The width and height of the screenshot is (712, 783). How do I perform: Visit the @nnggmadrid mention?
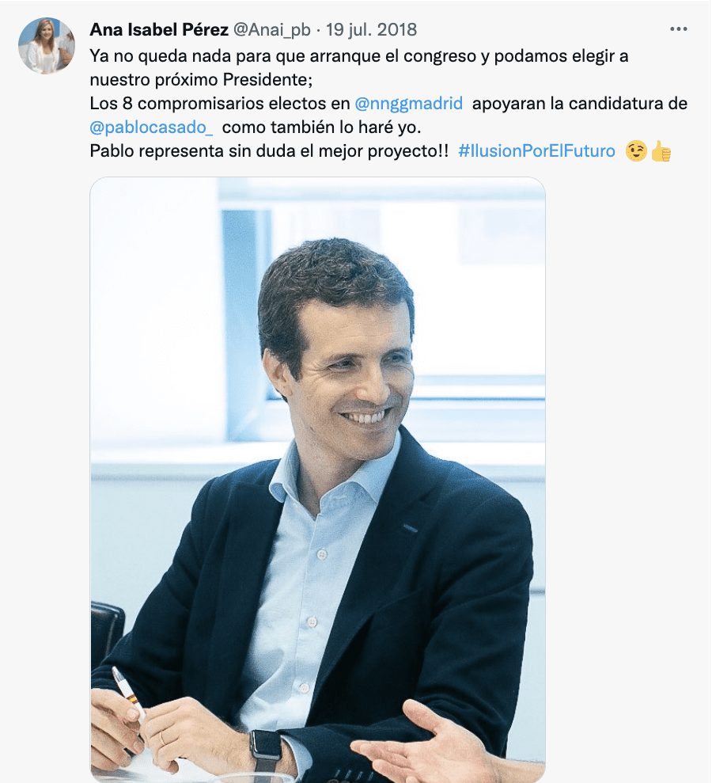[x=409, y=104]
